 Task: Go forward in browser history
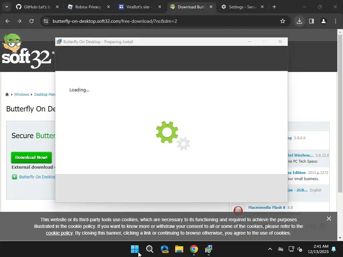19,21
